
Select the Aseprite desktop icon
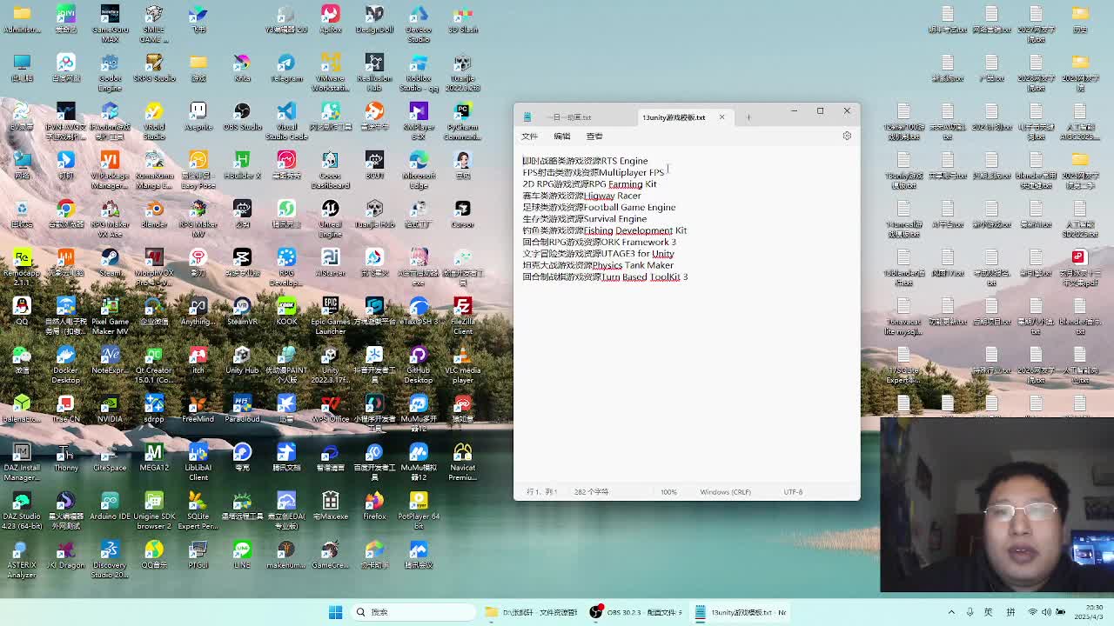(198, 113)
